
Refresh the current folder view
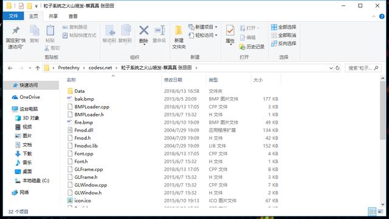coord(337,68)
